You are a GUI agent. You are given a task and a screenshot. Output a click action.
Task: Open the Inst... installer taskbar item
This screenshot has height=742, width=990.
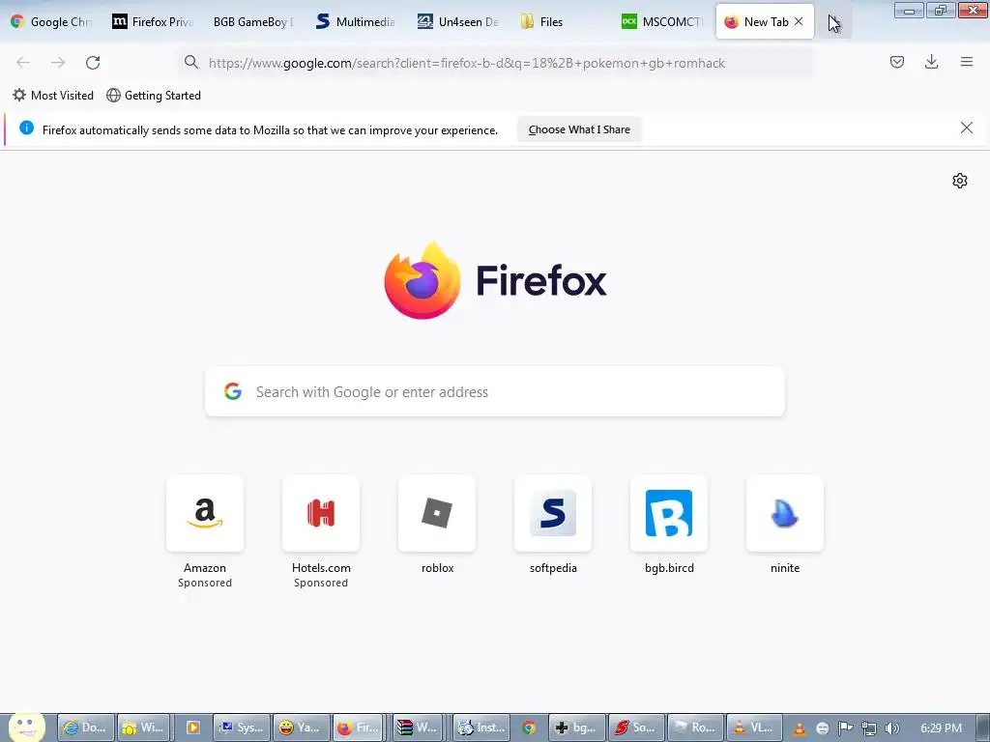click(x=482, y=728)
